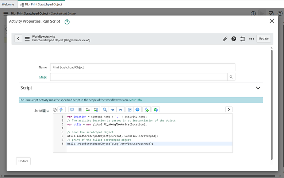Click the workflow info icon behind dialog
Viewport: 284px width, 178px height.
point(253,13)
